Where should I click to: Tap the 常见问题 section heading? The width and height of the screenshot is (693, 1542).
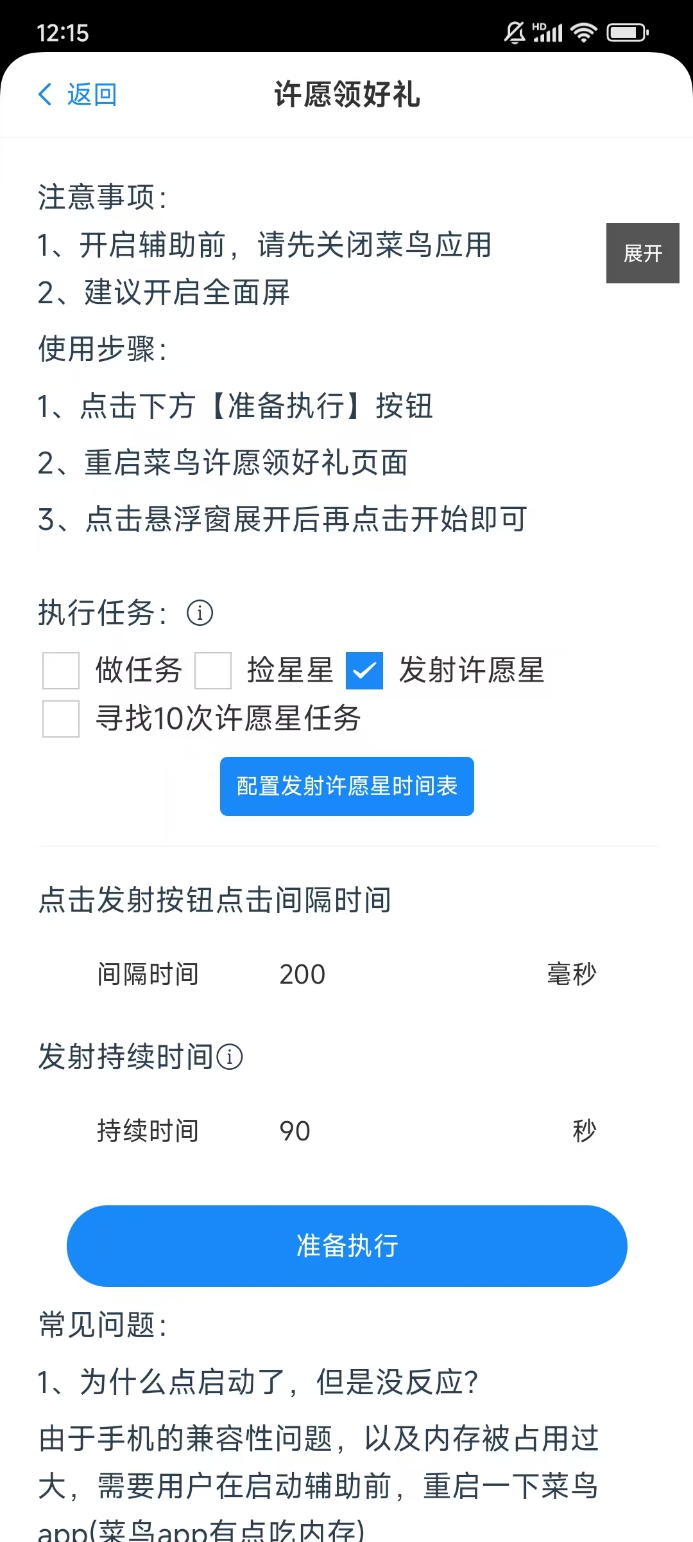point(103,1325)
